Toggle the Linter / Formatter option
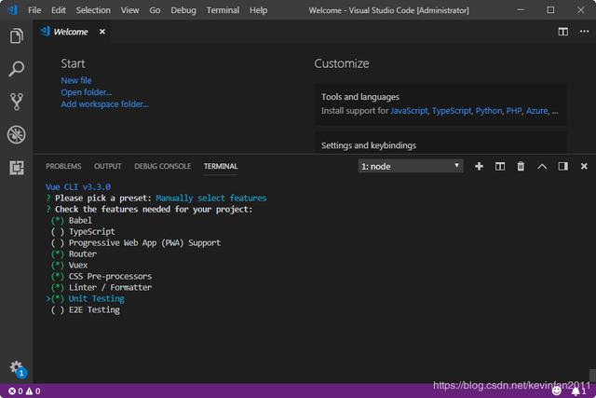 coord(102,287)
